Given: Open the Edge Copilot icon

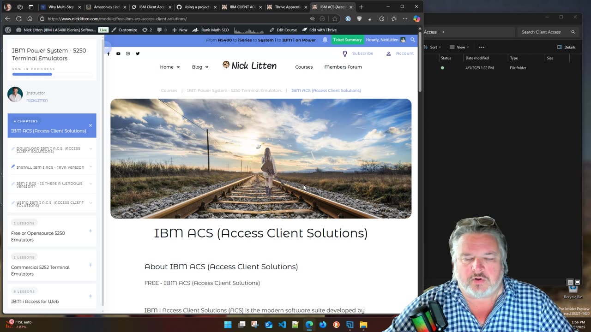Looking at the screenshot, I should pyautogui.click(x=416, y=18).
